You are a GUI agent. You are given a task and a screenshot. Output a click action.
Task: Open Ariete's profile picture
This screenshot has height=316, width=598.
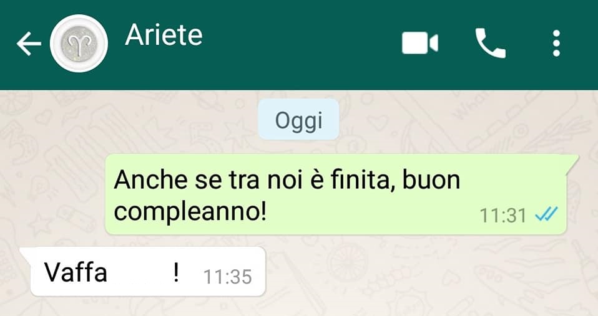pyautogui.click(x=79, y=44)
